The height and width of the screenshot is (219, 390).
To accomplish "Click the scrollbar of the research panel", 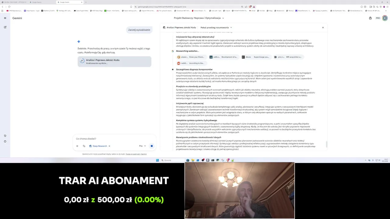I will pos(326,144).
